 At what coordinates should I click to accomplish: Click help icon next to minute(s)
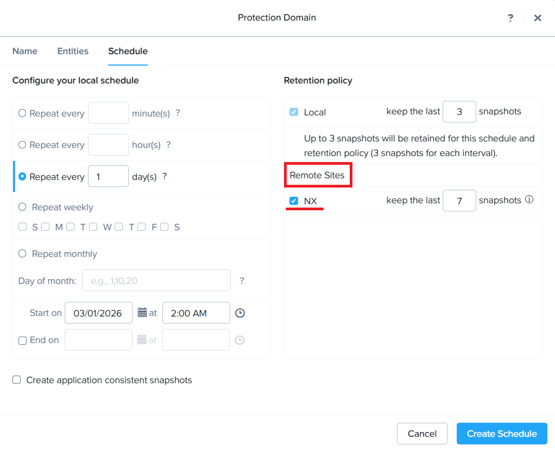pos(178,113)
